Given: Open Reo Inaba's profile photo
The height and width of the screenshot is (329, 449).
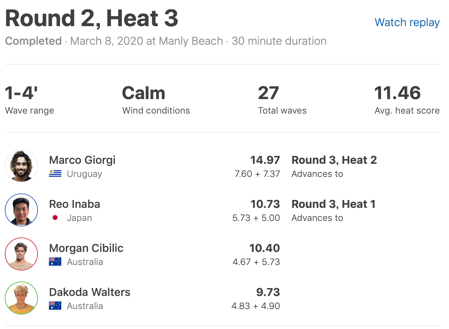Looking at the screenshot, I should click(x=21, y=210).
